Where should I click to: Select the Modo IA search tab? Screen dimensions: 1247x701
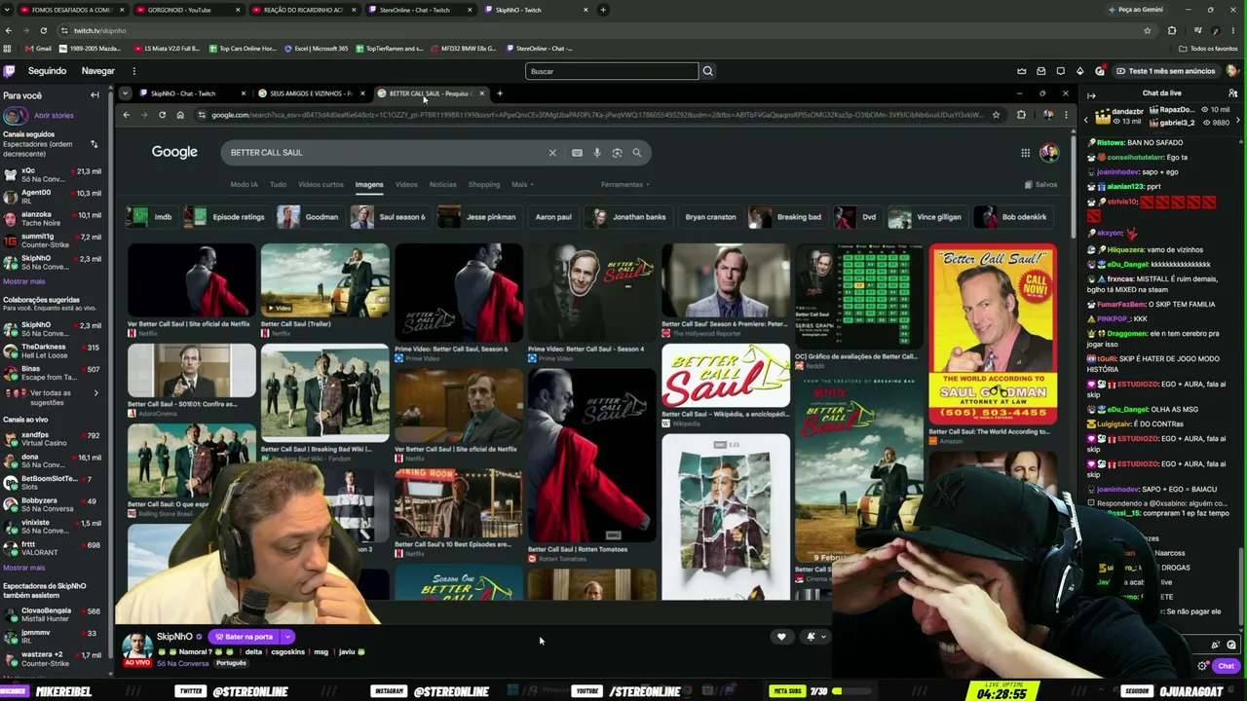click(244, 185)
